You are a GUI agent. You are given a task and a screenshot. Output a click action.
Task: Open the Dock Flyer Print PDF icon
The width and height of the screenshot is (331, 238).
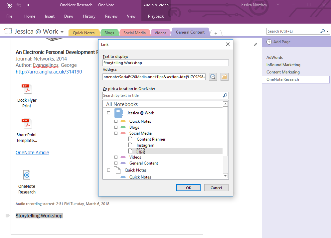[x=27, y=89]
